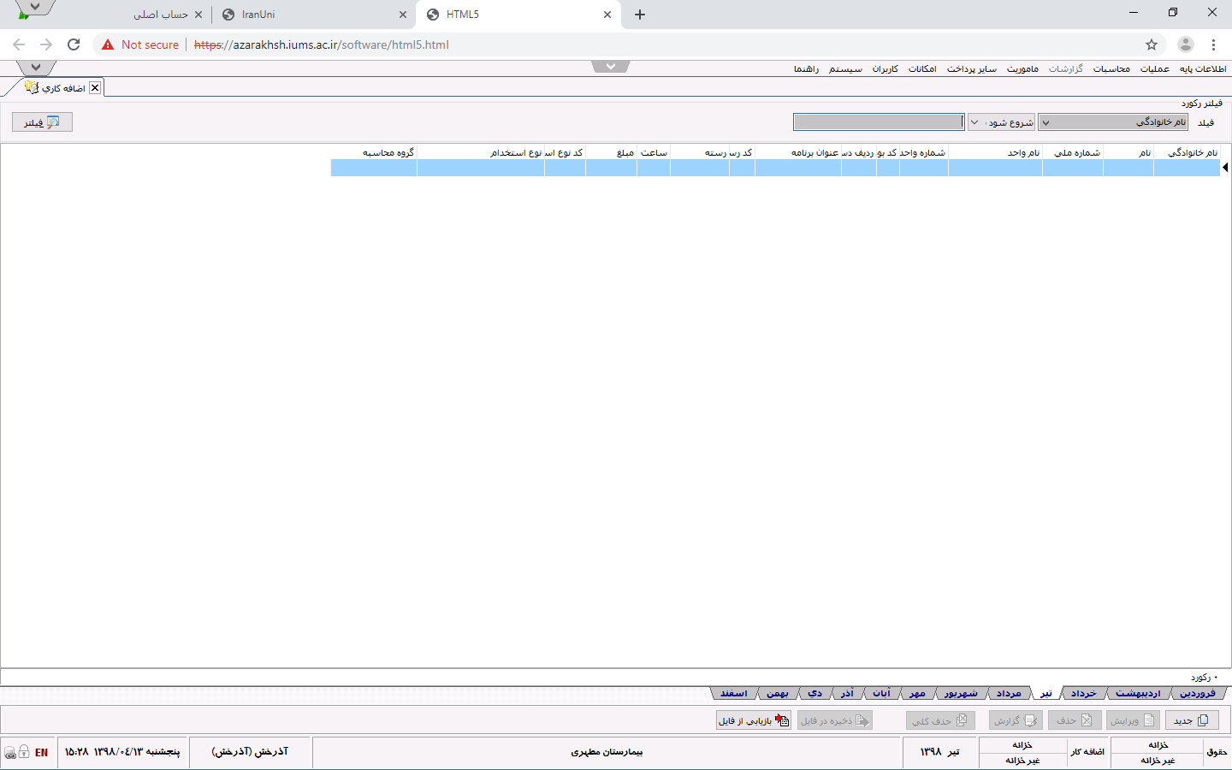The image size is (1232, 770).
Task: Bookmark this page with star icon
Action: (1152, 44)
